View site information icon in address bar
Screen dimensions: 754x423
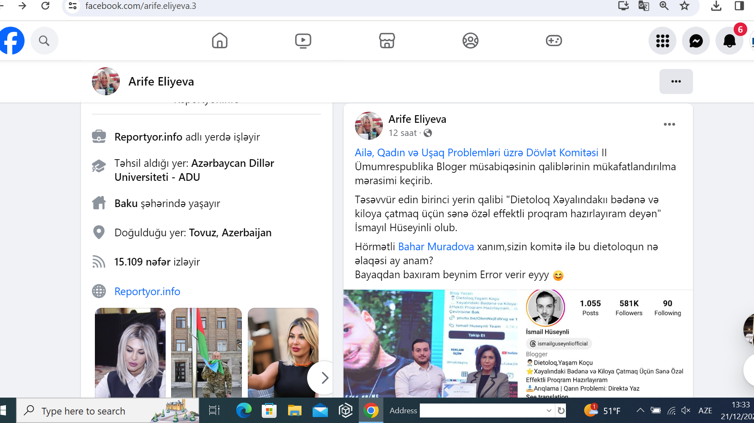(x=73, y=6)
